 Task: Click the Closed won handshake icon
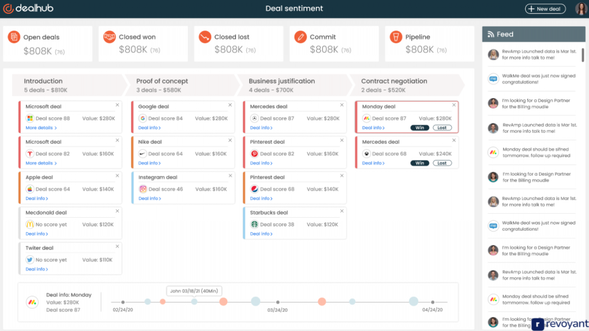[x=109, y=37]
